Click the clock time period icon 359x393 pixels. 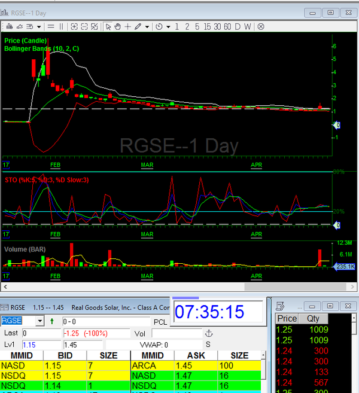click(x=159, y=26)
